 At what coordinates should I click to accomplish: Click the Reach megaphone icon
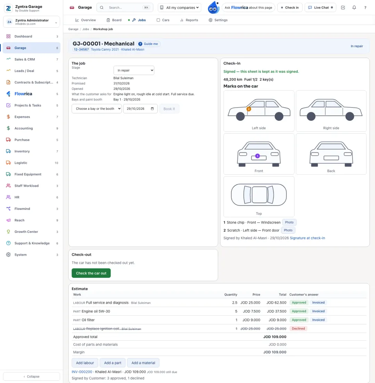(x=8, y=220)
